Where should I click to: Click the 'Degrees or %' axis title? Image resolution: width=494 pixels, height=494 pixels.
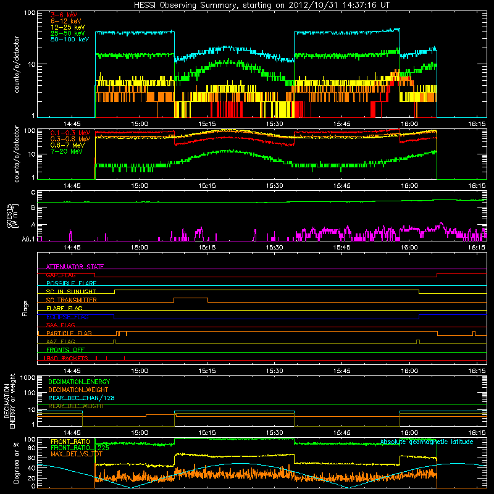[x=17, y=463]
